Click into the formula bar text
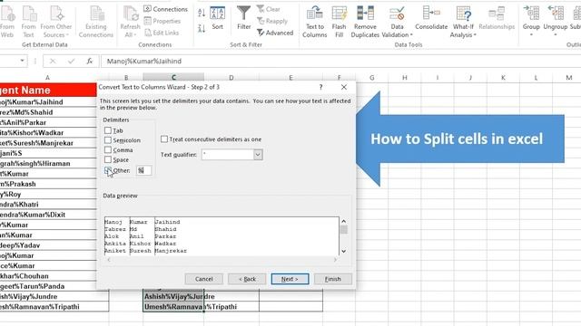Viewport: 581px width, 326px height. coord(341,61)
